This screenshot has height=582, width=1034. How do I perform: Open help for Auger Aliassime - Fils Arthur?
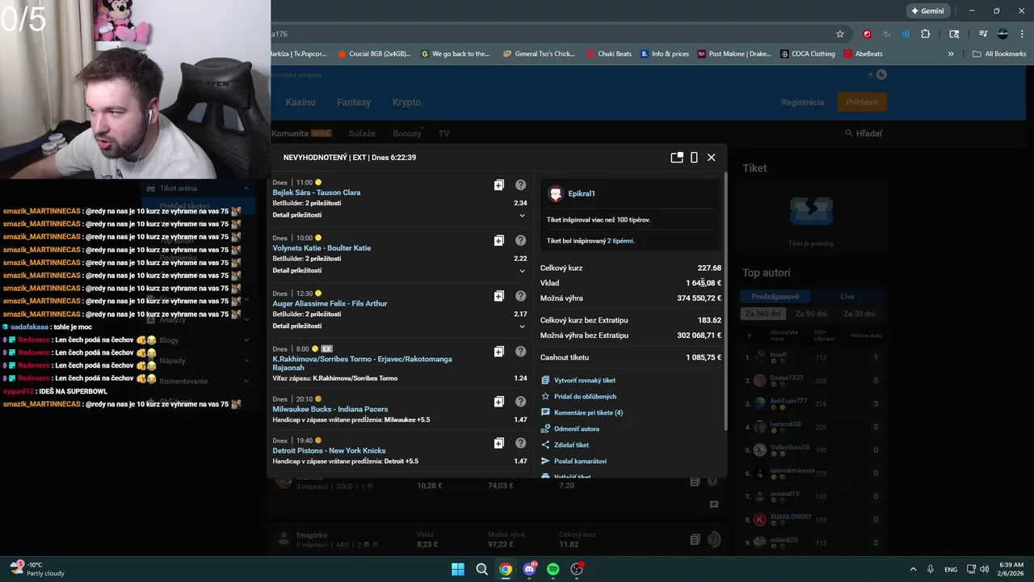pos(521,296)
